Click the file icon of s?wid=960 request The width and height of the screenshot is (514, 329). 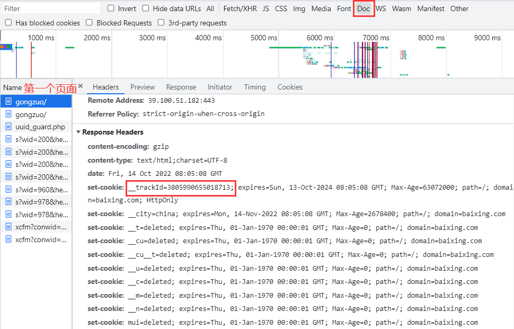(8, 189)
